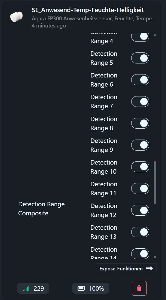Switch off Detection Range 10
Viewport: 166px width, 300px height.
pyautogui.click(x=140, y=167)
